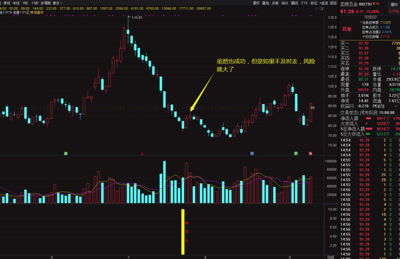Click the 135.65 peak price label
Image resolution: width=400 pixels, height=259 pixels.
click(x=137, y=17)
